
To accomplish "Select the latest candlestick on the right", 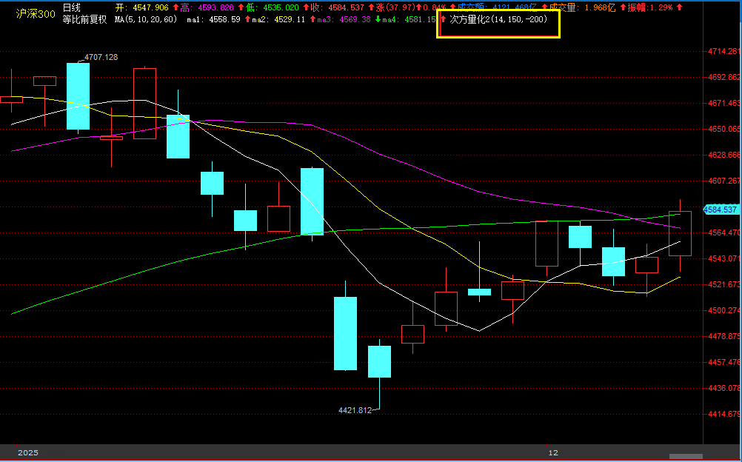I will point(680,233).
